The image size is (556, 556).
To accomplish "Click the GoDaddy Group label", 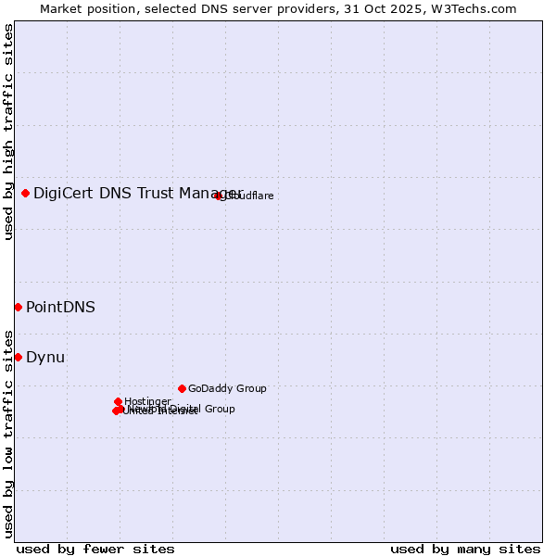I will coord(227,388).
